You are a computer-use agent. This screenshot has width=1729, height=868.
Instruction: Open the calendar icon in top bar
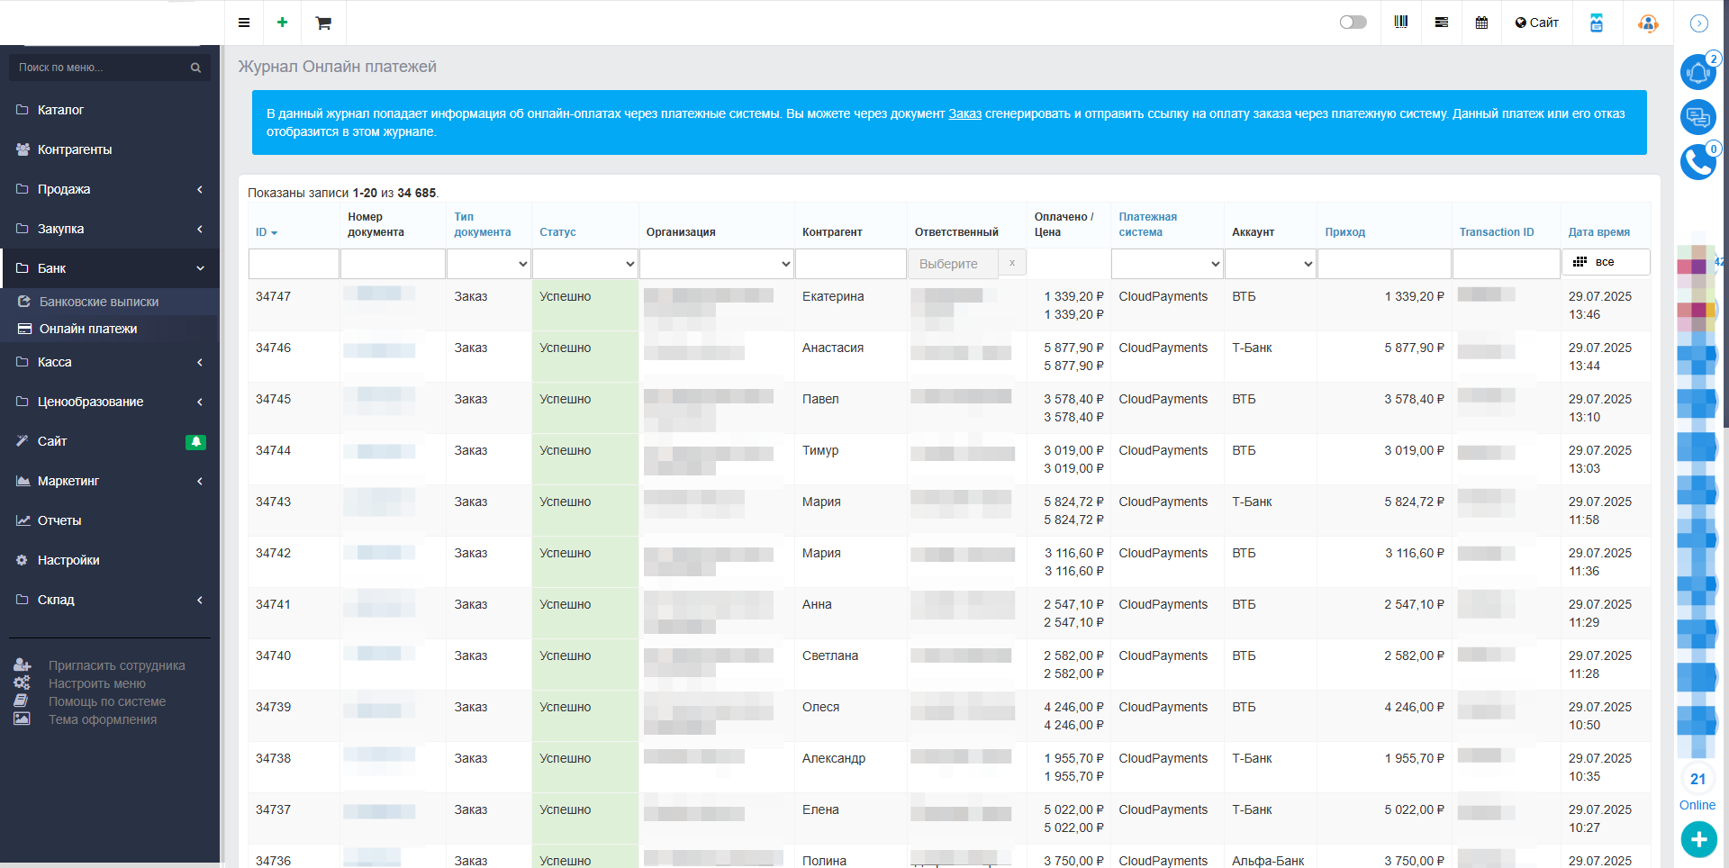click(1481, 23)
